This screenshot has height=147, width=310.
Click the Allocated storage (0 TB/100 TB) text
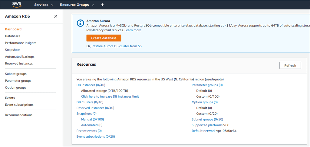(104, 91)
